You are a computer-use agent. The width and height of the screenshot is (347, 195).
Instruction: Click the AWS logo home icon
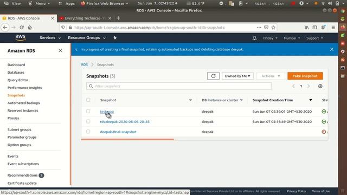click(x=21, y=38)
